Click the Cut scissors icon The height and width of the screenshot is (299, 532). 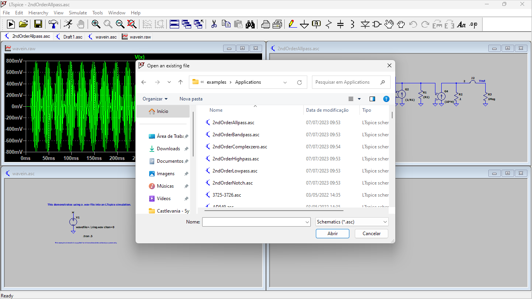click(x=214, y=24)
